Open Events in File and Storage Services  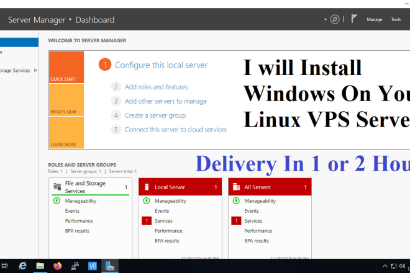72,211
